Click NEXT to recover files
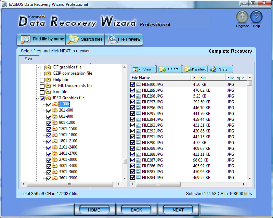The height and width of the screenshot is (218, 273). point(178,210)
